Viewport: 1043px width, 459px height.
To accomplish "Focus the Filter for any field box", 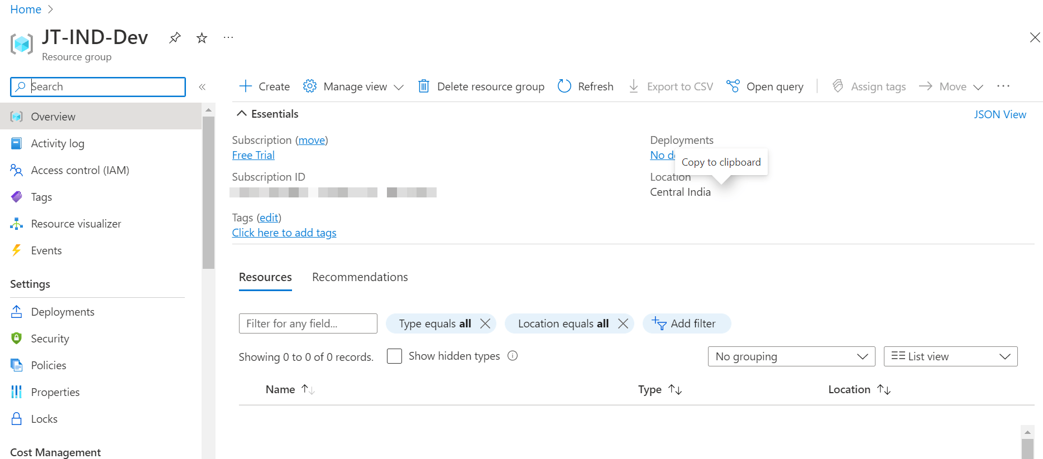I will [308, 323].
